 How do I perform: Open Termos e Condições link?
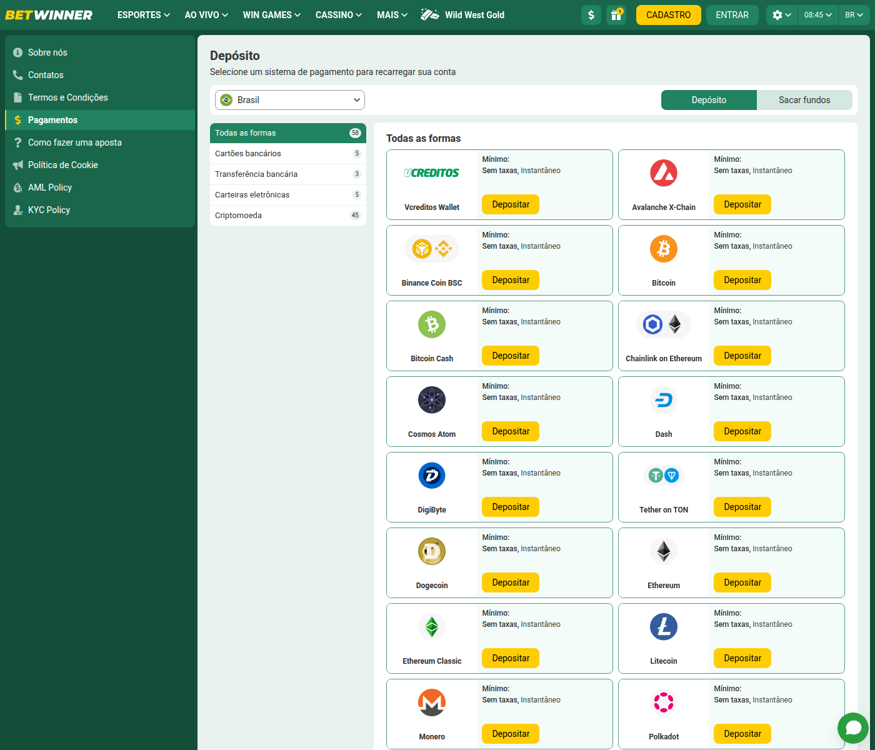pyautogui.click(x=100, y=97)
